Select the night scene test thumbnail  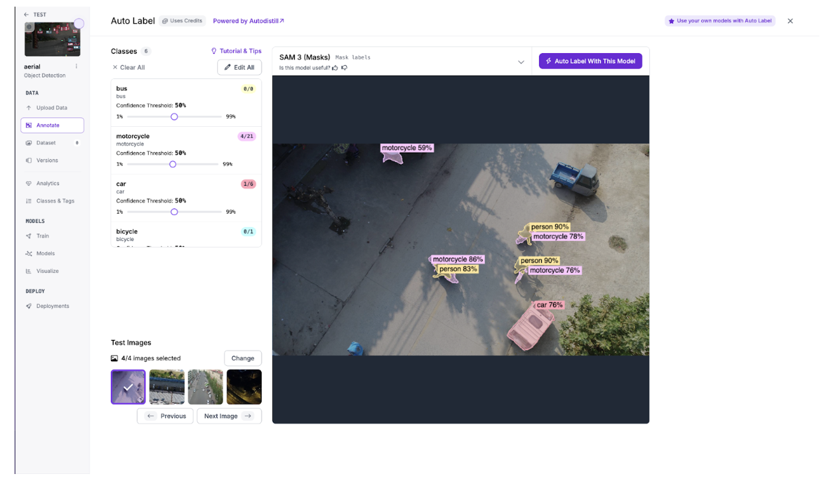[244, 387]
